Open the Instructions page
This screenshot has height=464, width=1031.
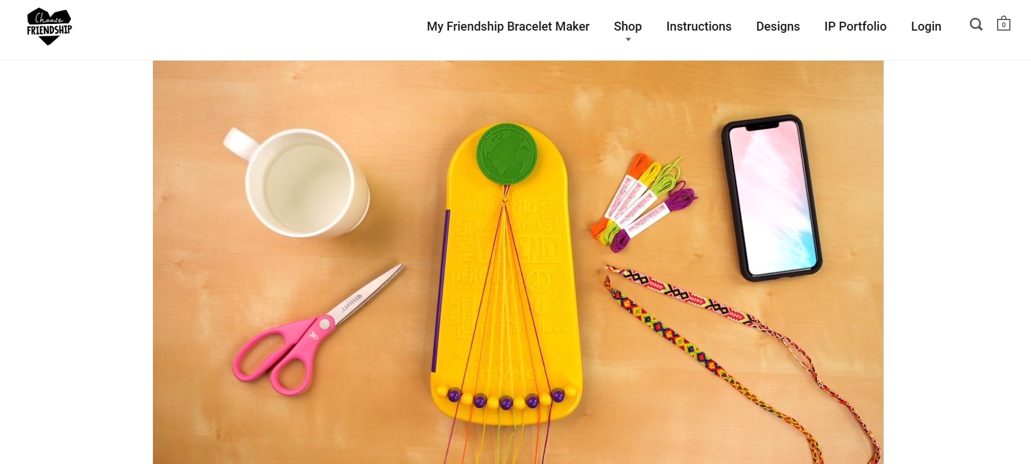tap(698, 26)
